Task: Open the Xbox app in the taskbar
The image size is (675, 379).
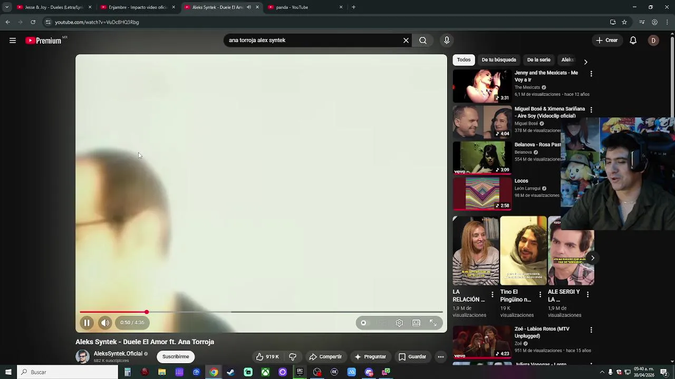Action: tap(265, 372)
